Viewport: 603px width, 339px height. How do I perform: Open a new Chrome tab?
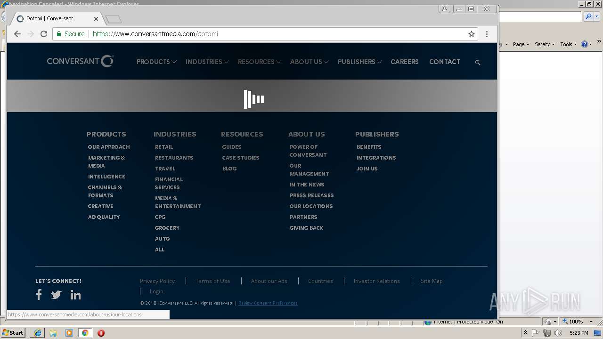114,19
